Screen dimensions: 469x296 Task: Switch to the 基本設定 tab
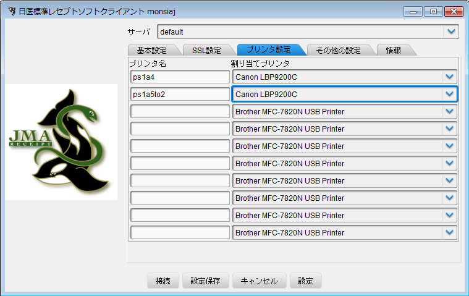pyautogui.click(x=151, y=50)
